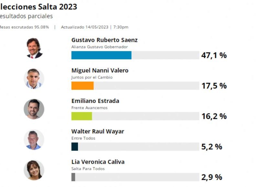258x187 pixels.
Task: Click the dark navy Entre Todos bar
Action: [75, 147]
